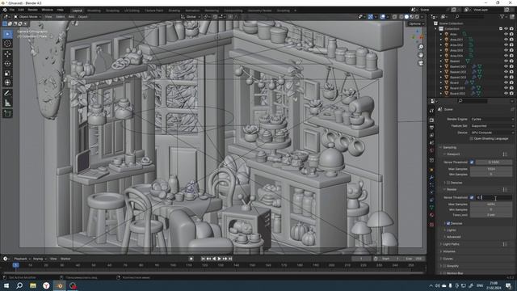Expand the Area.001 outliner item
The image size is (517, 291).
click(441, 40)
